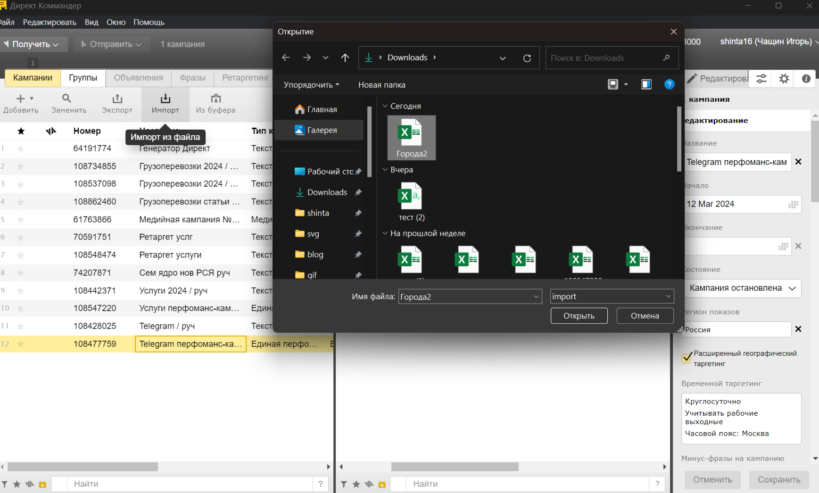Refresh the Downloads folder listing

pos(527,58)
